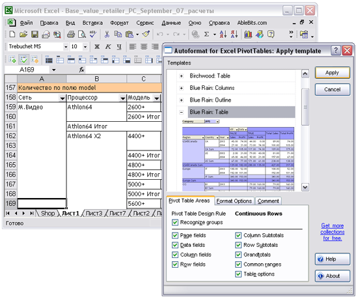Click the AutoSum sigma icon
This screenshot has width=358, height=299.
coord(206,35)
